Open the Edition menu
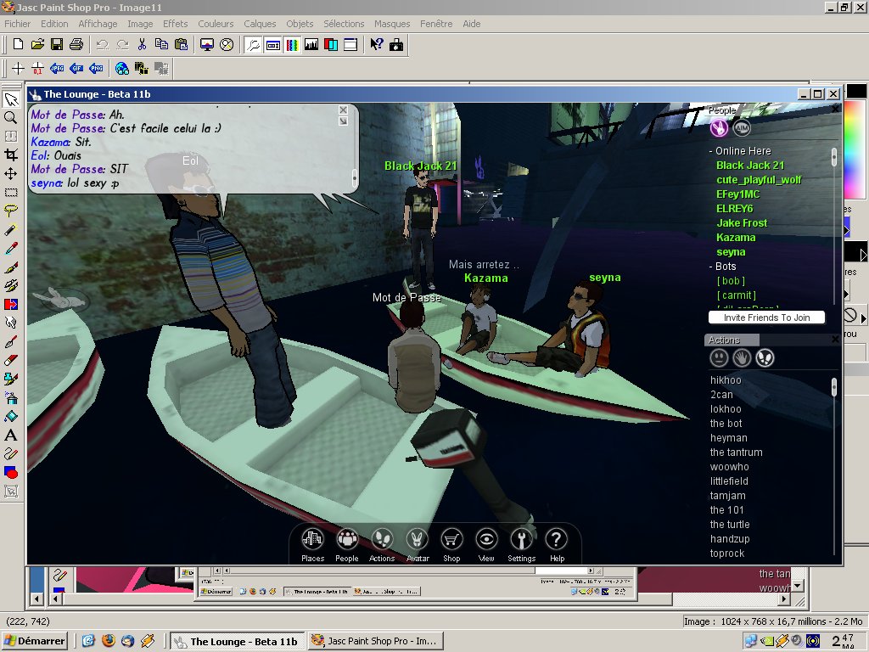The image size is (869, 652). coord(54,24)
